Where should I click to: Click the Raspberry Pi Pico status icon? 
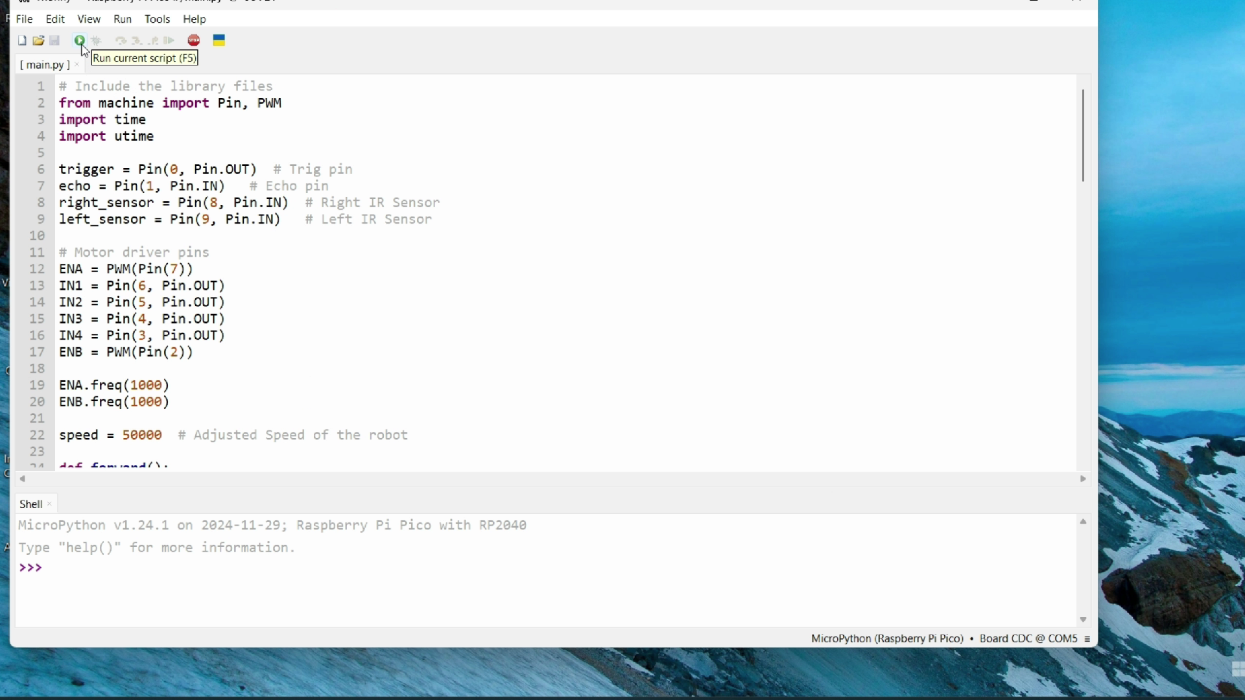coord(886,638)
